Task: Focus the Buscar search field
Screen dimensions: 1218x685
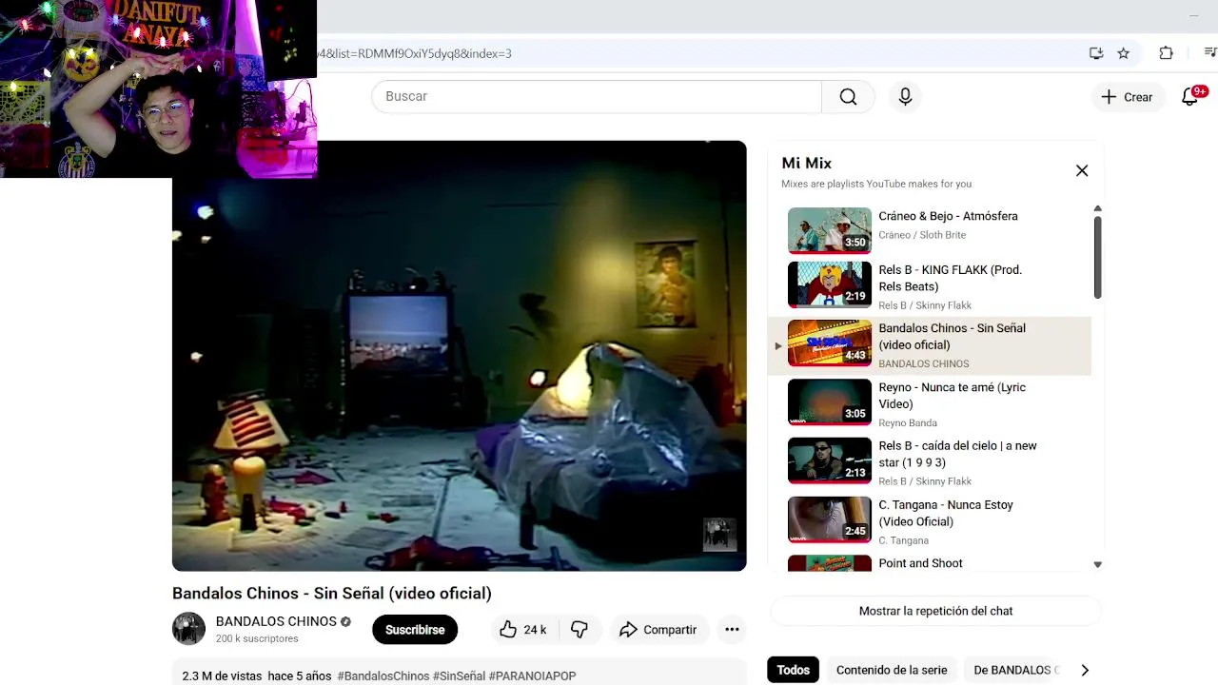Action: pyautogui.click(x=597, y=96)
